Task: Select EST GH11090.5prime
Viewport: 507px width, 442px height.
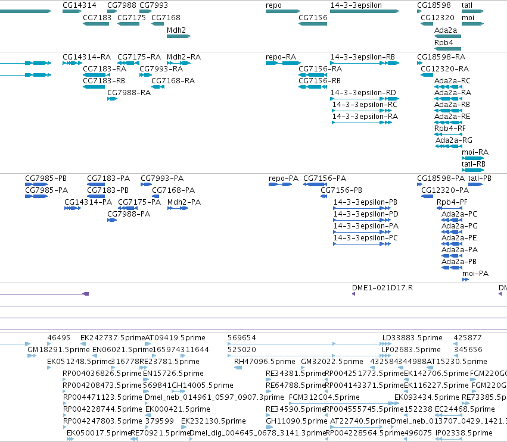Action: [x=297, y=421]
